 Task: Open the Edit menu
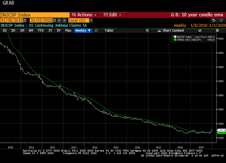[x=112, y=15]
